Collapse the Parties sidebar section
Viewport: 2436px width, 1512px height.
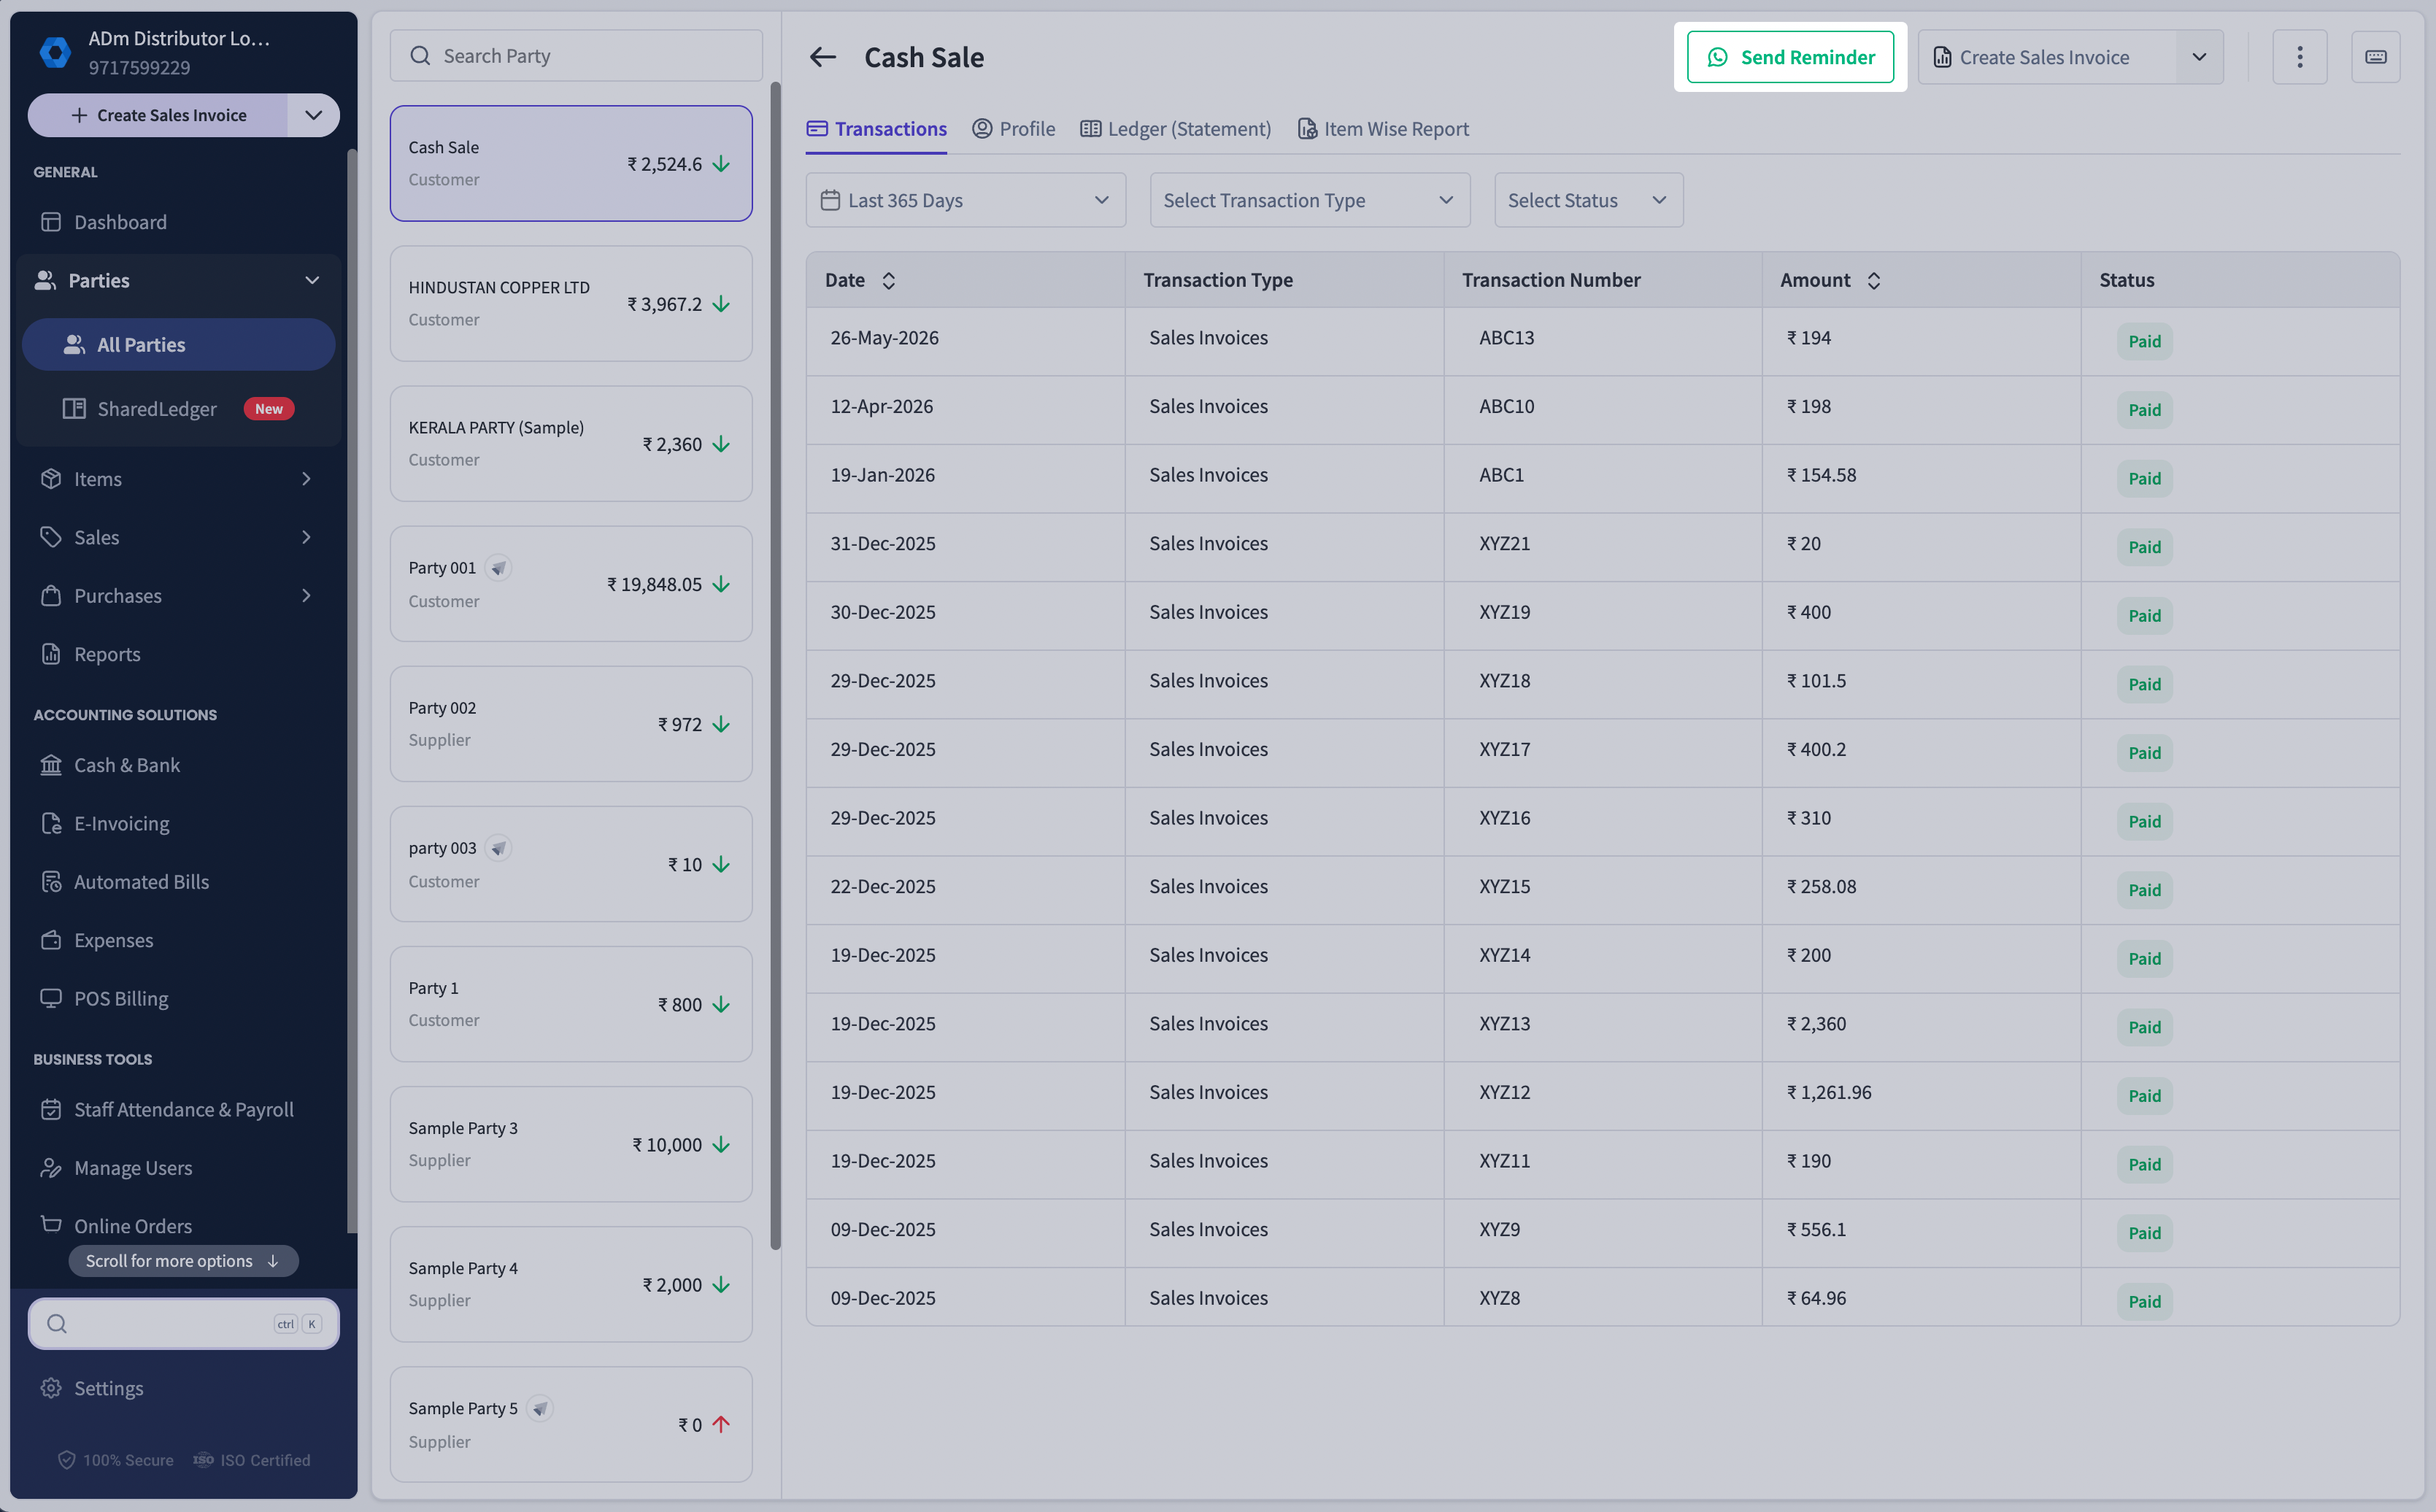[x=312, y=281]
